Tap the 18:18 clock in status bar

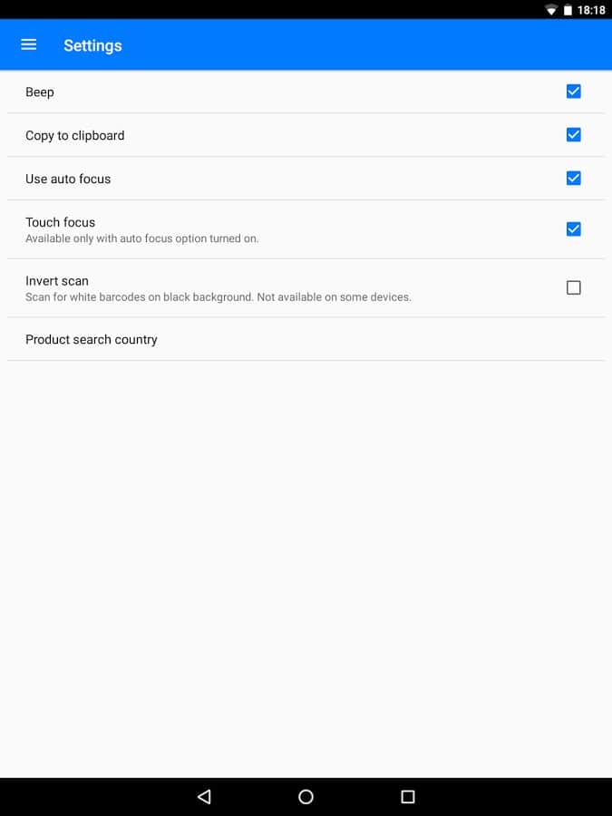pos(591,10)
